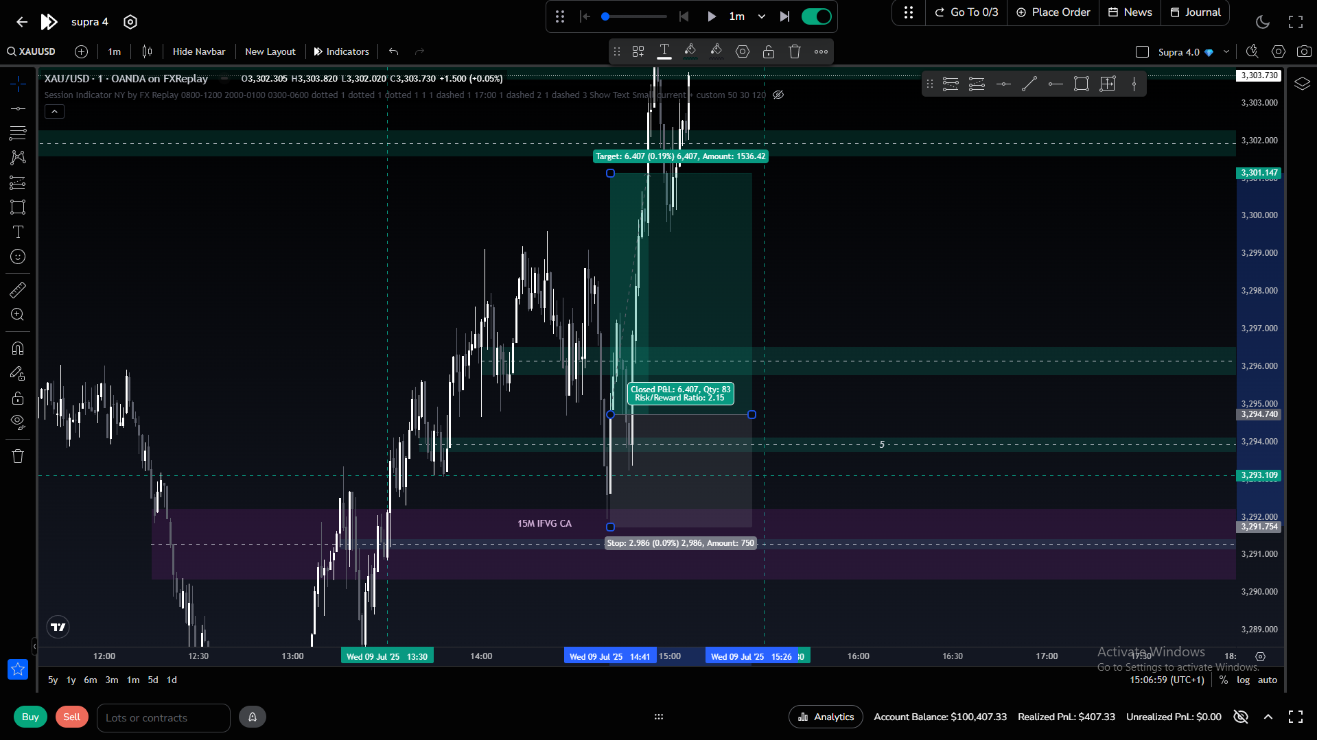Click Place Order
1317x740 pixels.
tap(1053, 12)
